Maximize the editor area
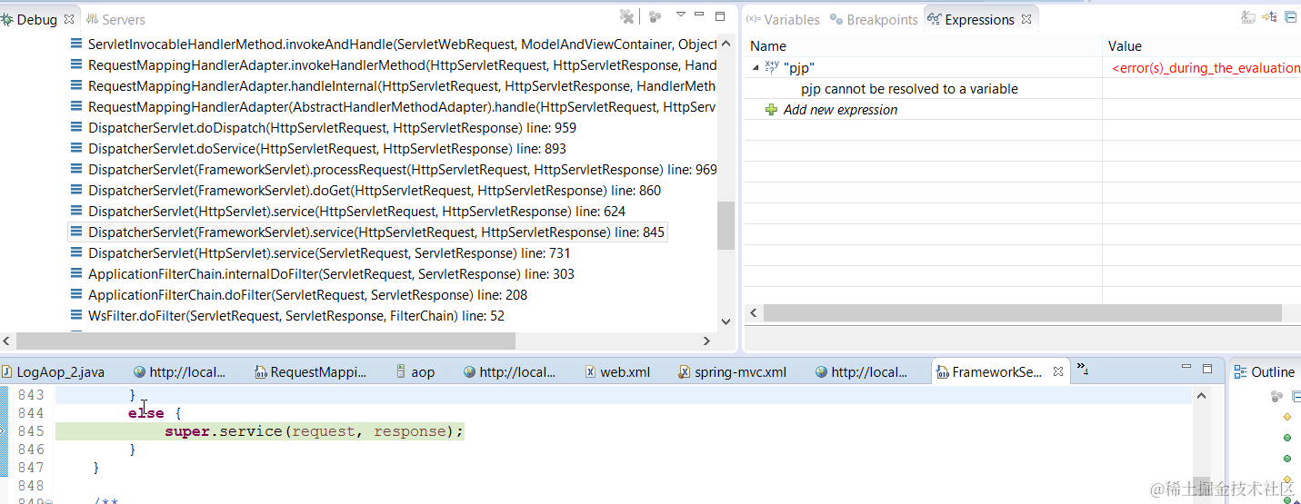Screen dimensions: 1301x504 coord(1207,369)
